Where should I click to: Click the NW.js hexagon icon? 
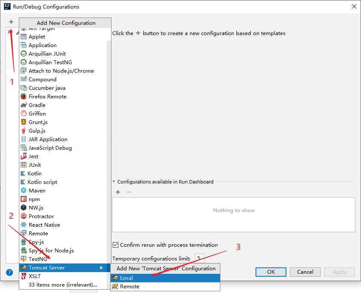(24, 207)
